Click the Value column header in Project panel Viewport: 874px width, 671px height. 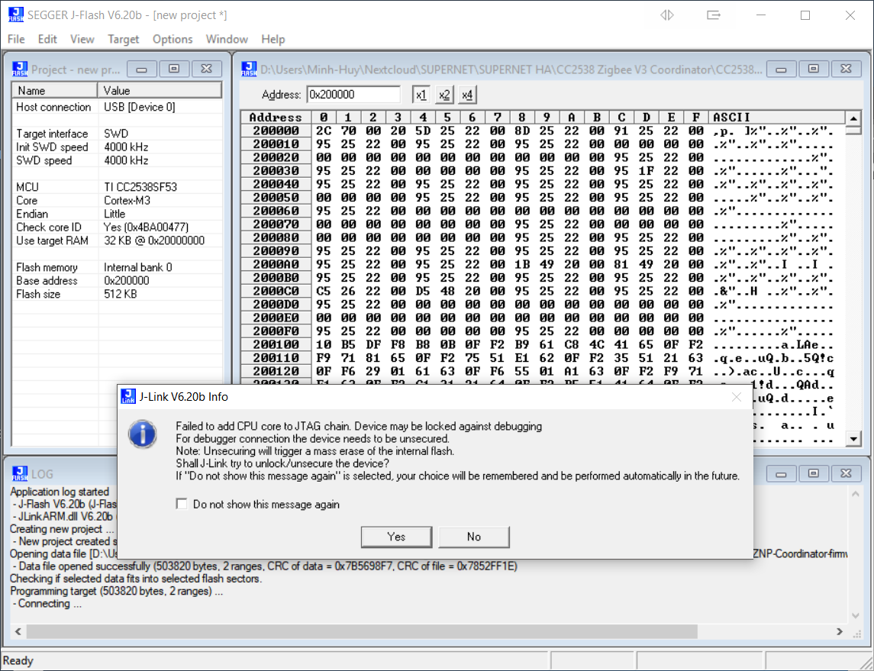[160, 90]
